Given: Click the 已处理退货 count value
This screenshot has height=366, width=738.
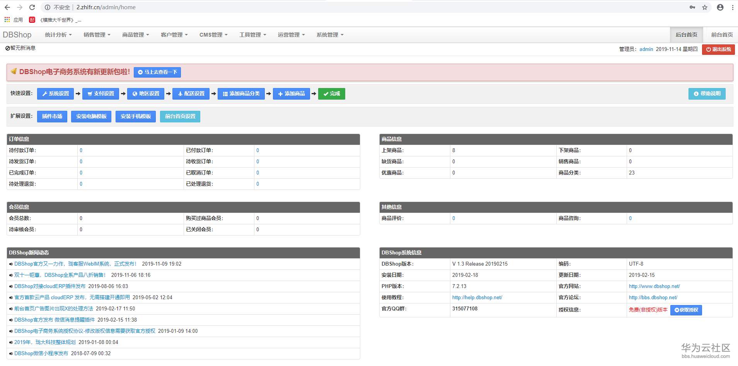Looking at the screenshot, I should click(257, 184).
